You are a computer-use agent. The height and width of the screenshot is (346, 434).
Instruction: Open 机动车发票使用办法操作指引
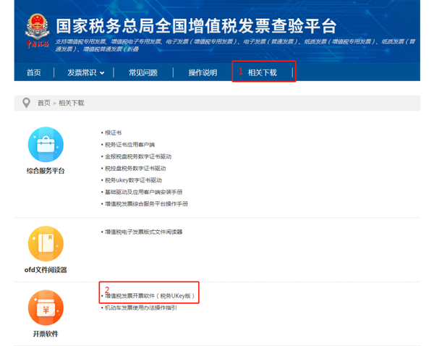pyautogui.click(x=141, y=308)
